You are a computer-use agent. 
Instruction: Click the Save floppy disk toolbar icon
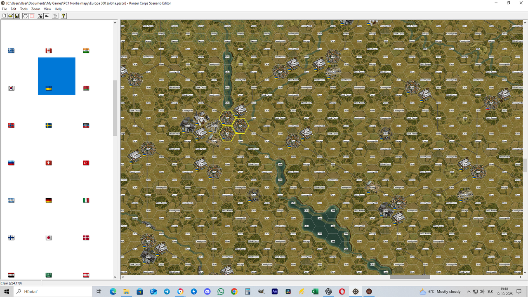coord(17,16)
